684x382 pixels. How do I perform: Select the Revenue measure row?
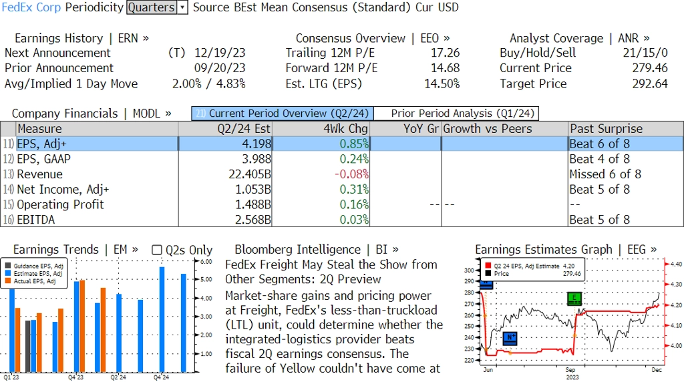[342, 174]
